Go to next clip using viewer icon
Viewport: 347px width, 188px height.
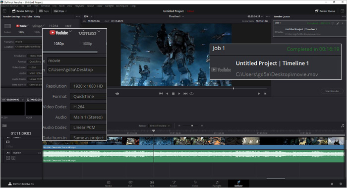pyautogui.click(x=259, y=94)
